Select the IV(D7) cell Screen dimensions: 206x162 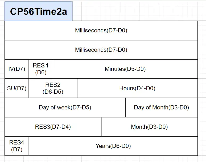pos(17,69)
